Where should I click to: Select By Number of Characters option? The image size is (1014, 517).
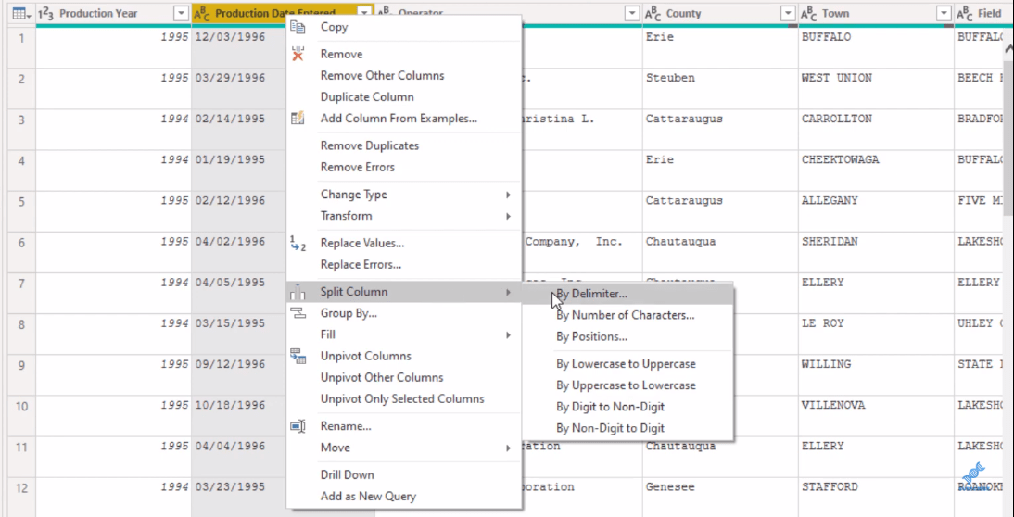pos(627,315)
